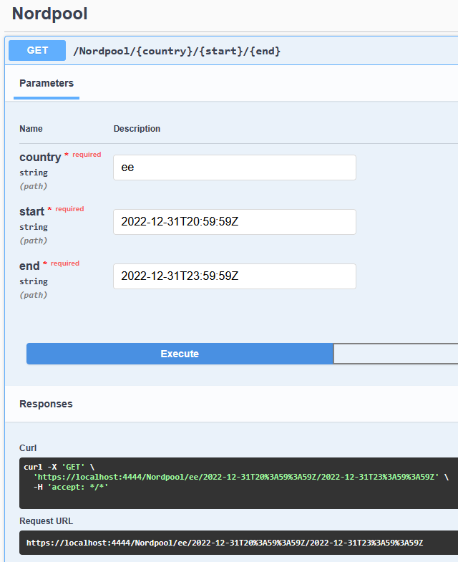Click the end parameter label
This screenshot has width=458, height=562.
point(29,266)
